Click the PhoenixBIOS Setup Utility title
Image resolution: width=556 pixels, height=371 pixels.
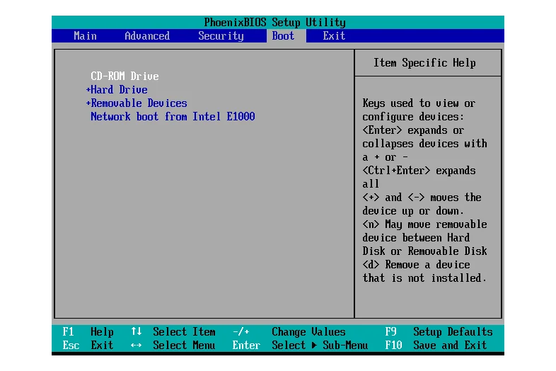(x=274, y=23)
